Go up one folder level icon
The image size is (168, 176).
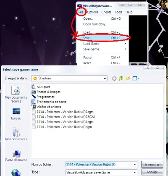pyautogui.click(x=121, y=78)
